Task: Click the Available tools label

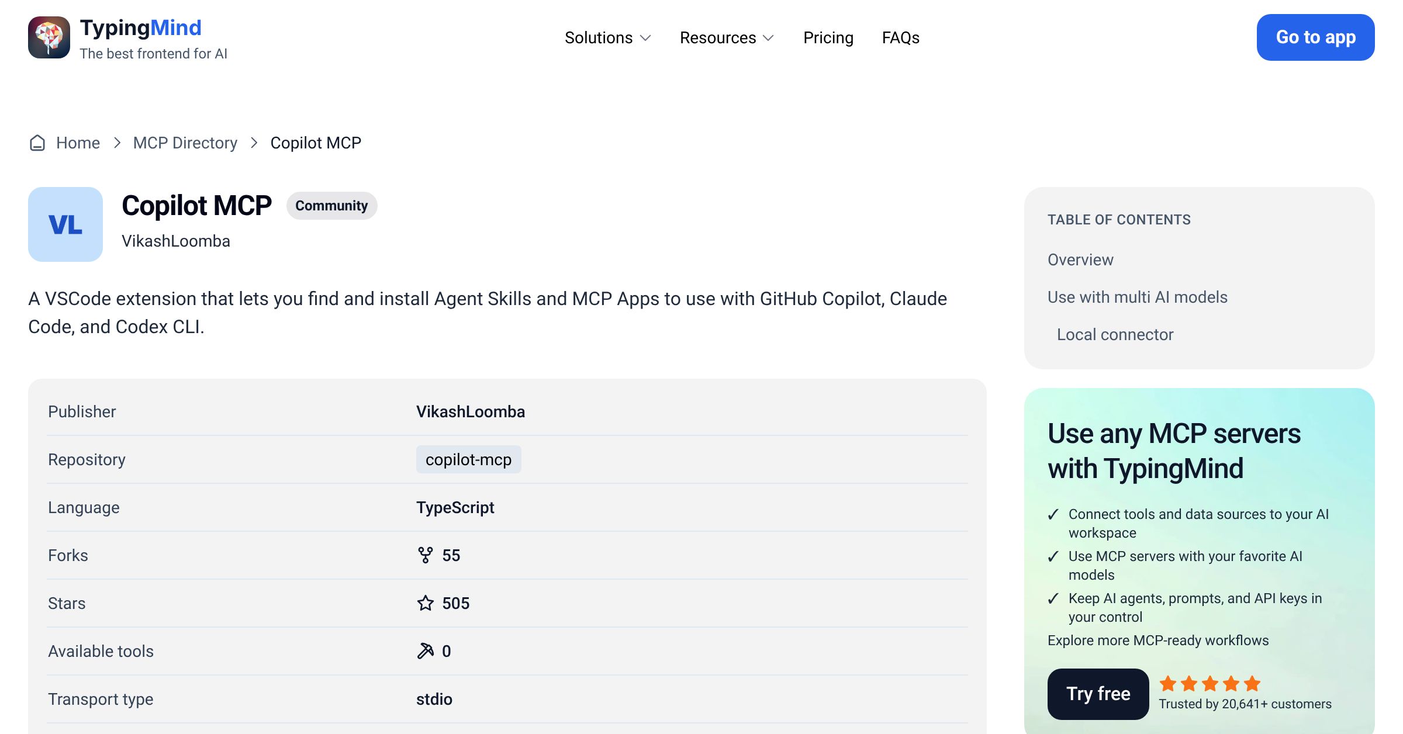Action: pos(101,651)
